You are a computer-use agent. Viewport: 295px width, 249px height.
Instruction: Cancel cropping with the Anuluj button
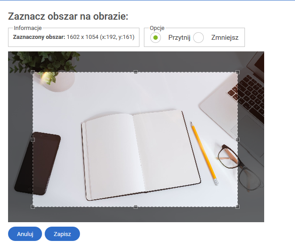pyautogui.click(x=25, y=234)
